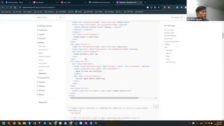Open the Windows Start menu
This screenshot has width=224, height=126.
click(x=4, y=123)
